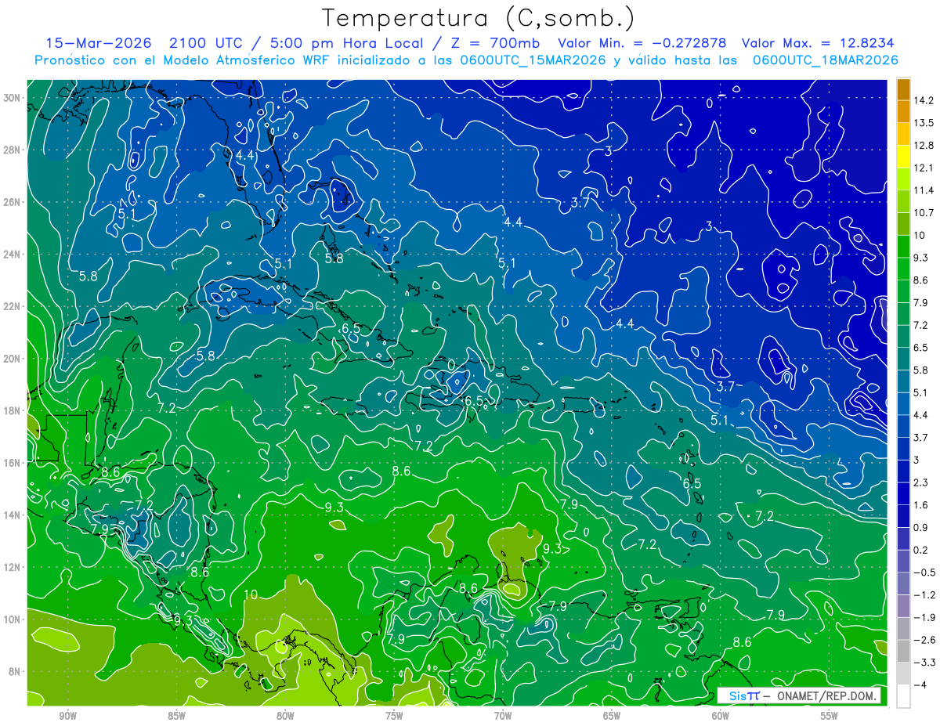
Task: Click the color bar label -4
Action: tap(921, 684)
